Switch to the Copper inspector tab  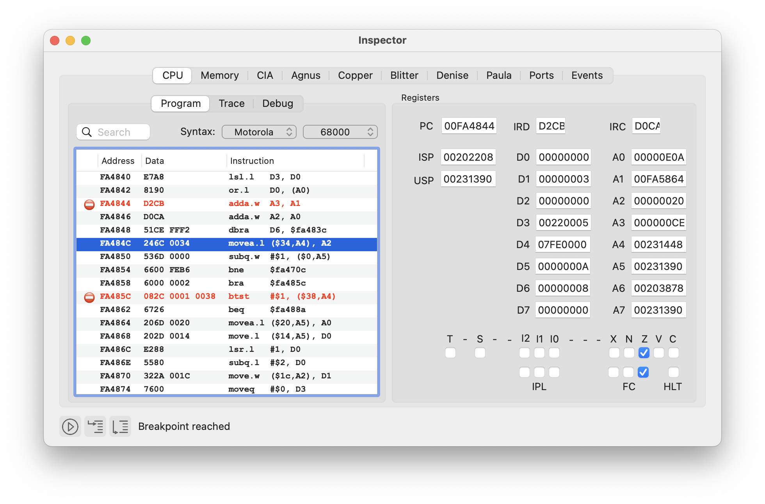coord(356,75)
